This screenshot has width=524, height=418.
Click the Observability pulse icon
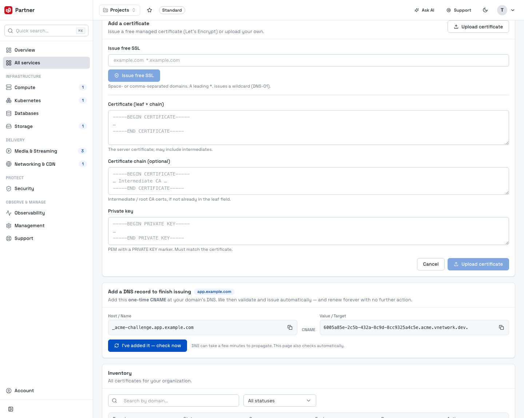coord(9,213)
